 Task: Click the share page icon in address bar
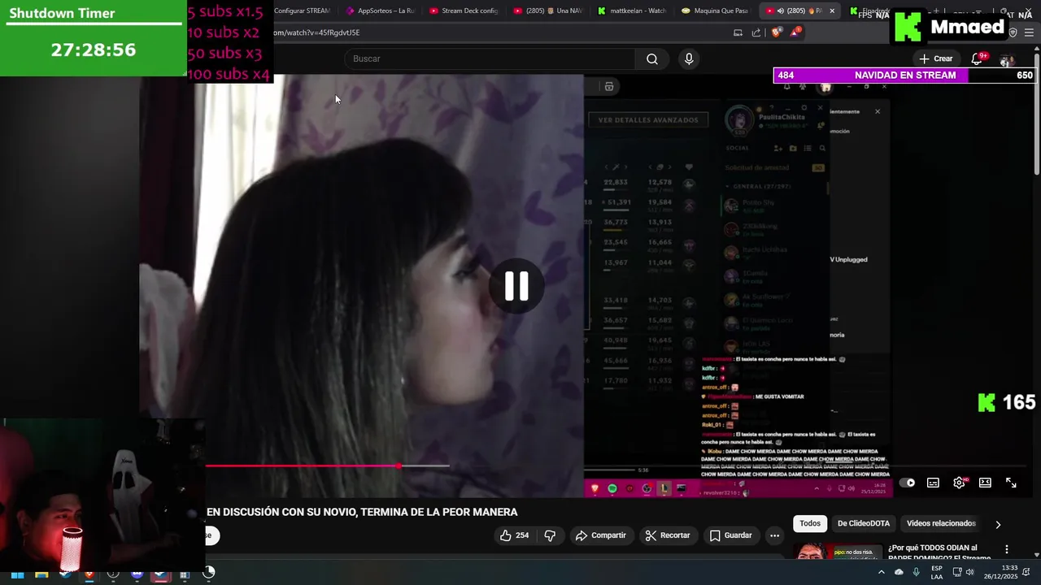[756, 32]
